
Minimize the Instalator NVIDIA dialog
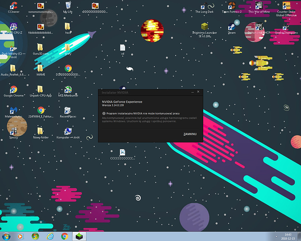point(193,92)
